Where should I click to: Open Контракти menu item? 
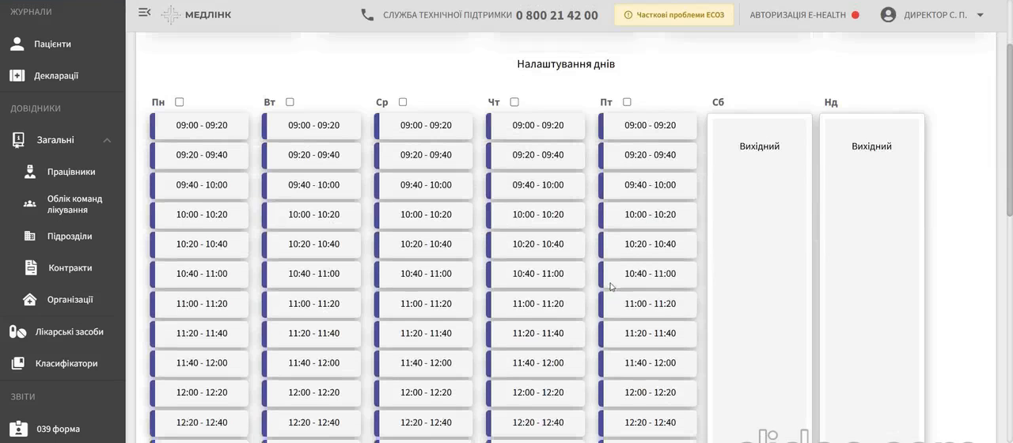70,268
